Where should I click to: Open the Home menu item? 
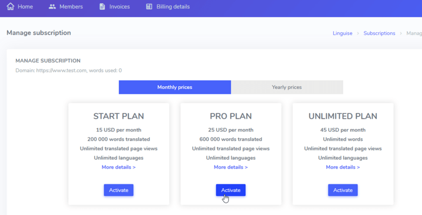coord(25,7)
